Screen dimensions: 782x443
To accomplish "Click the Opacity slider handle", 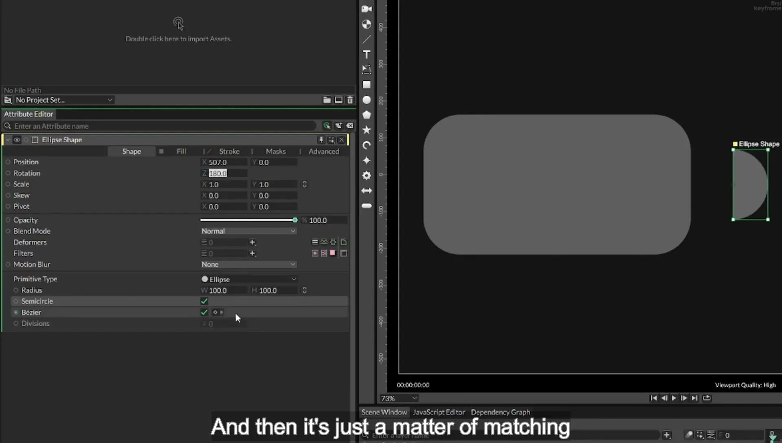I will pyautogui.click(x=295, y=220).
